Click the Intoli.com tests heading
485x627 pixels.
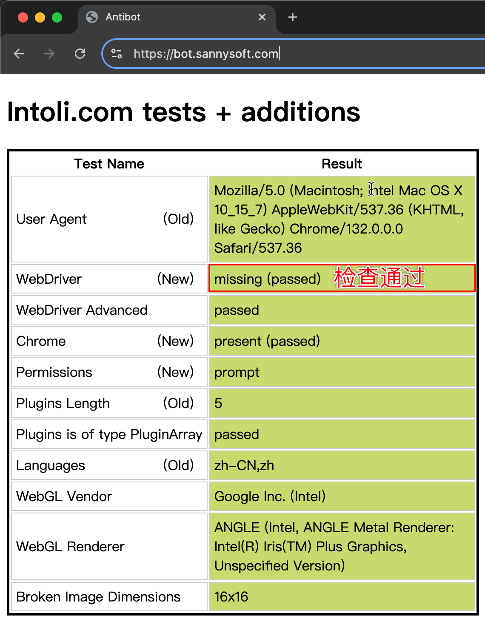tap(184, 112)
